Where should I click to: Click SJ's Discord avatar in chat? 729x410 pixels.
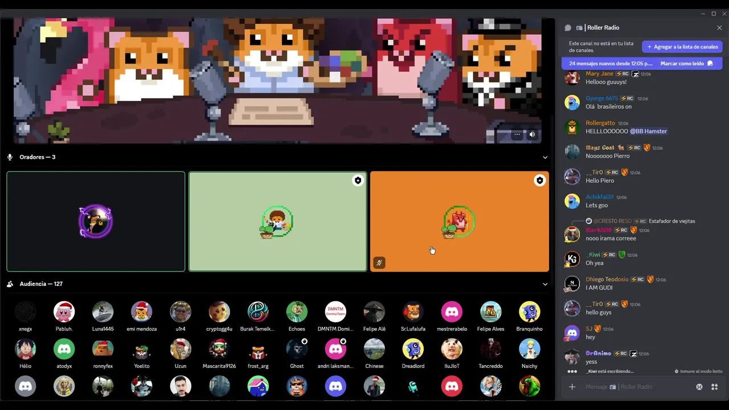pyautogui.click(x=572, y=333)
